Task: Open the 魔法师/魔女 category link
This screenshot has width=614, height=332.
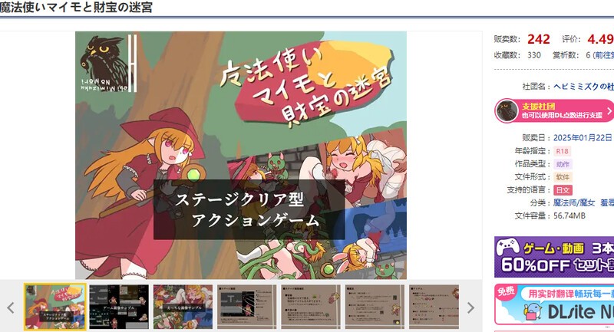Action: point(573,203)
